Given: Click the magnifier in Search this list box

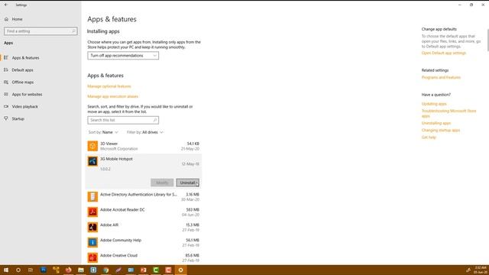Looking at the screenshot, I should click(154, 120).
